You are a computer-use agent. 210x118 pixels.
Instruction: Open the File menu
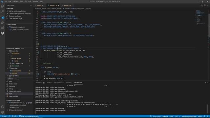click(6, 2)
